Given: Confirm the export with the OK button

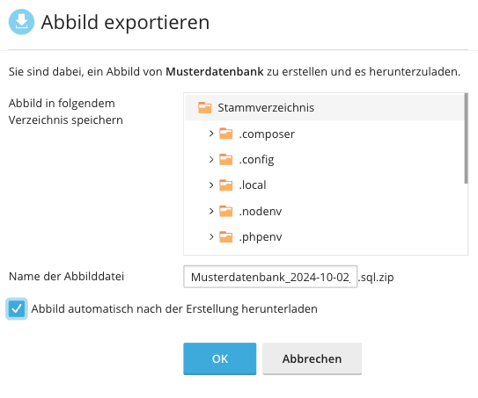Looking at the screenshot, I should click(x=220, y=358).
